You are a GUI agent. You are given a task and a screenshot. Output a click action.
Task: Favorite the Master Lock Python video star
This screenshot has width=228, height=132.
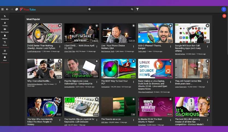coord(60,26)
